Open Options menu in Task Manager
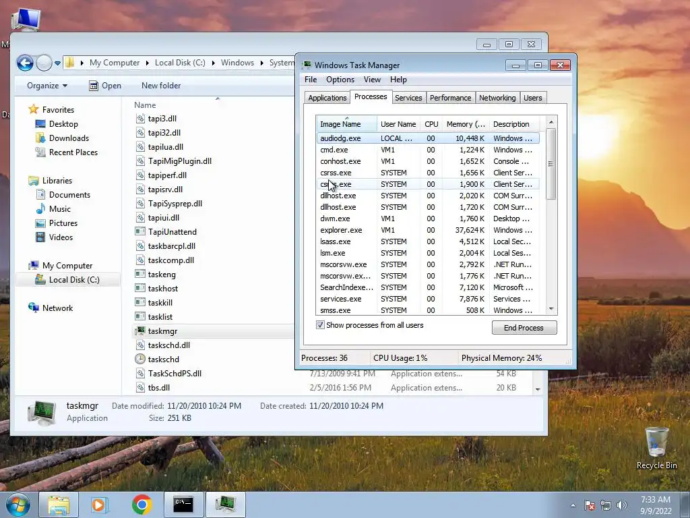690x518 pixels. pos(340,80)
